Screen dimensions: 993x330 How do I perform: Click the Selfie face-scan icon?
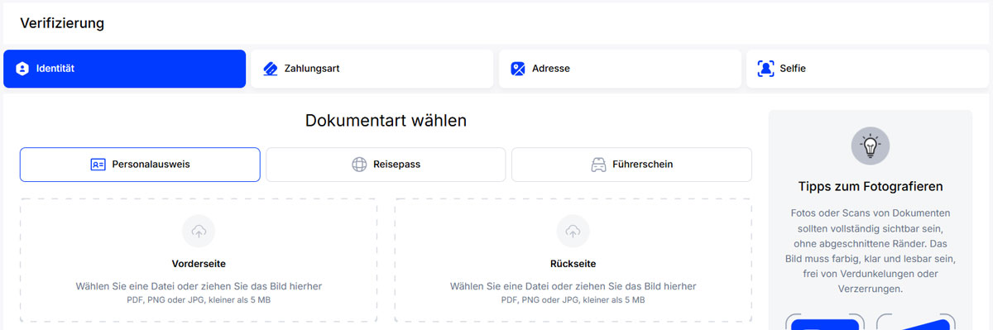pyautogui.click(x=765, y=69)
